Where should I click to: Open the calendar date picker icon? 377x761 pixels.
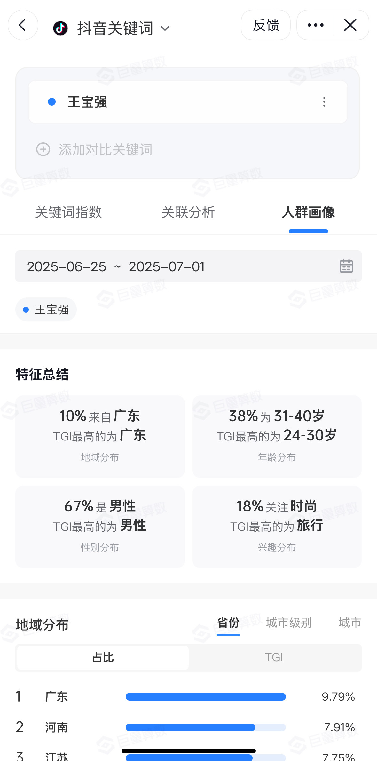346,266
